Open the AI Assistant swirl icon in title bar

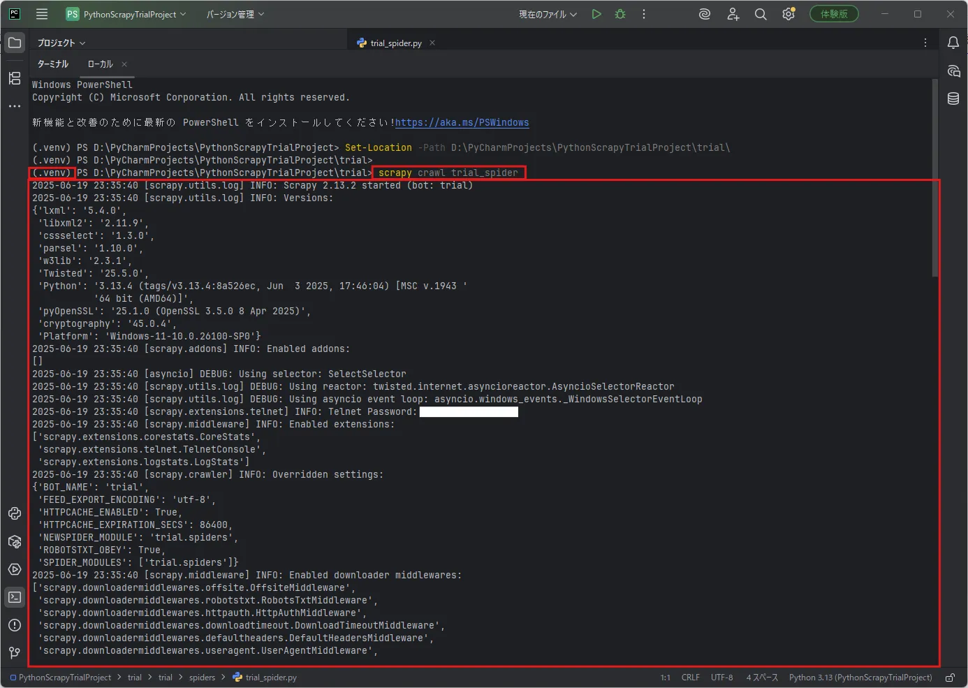[705, 14]
